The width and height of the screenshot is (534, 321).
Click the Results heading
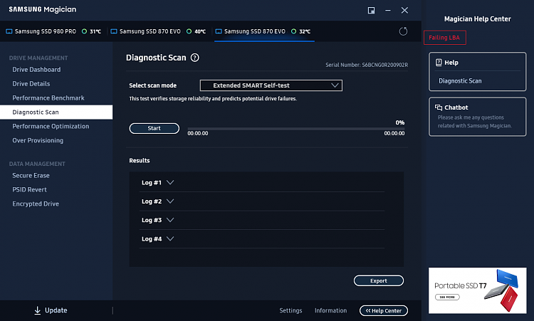tap(140, 161)
